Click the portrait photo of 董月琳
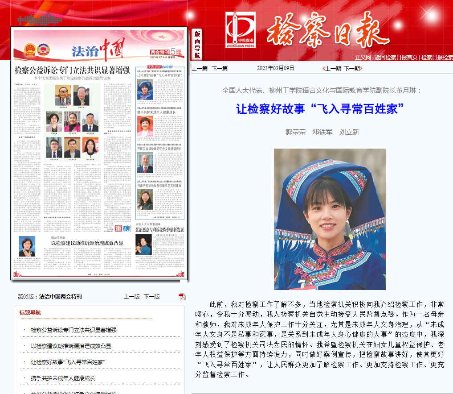This screenshot has height=394, width=453. click(330, 219)
